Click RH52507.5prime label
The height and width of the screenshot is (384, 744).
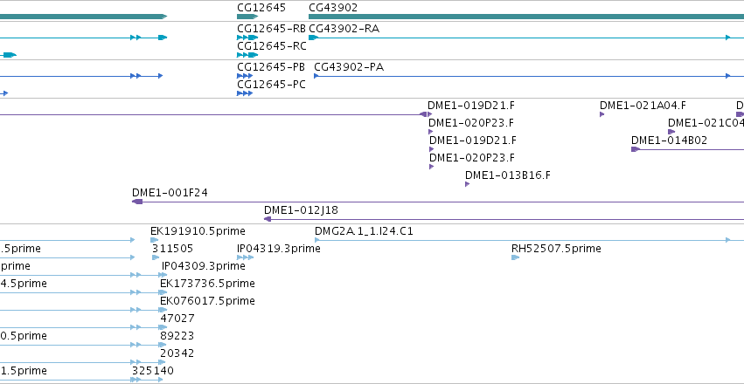point(556,249)
